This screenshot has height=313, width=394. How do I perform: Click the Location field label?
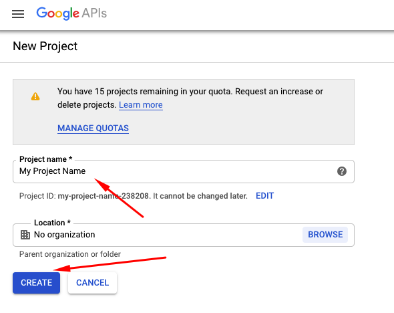pos(52,223)
